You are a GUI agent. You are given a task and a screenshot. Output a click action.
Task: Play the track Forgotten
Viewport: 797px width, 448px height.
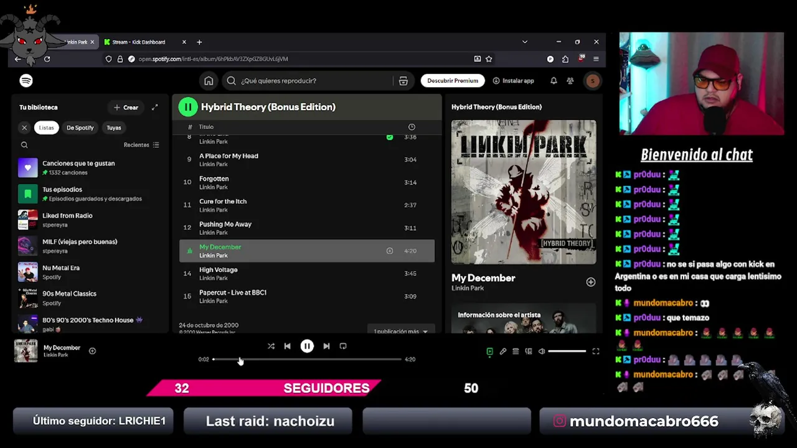(307, 182)
